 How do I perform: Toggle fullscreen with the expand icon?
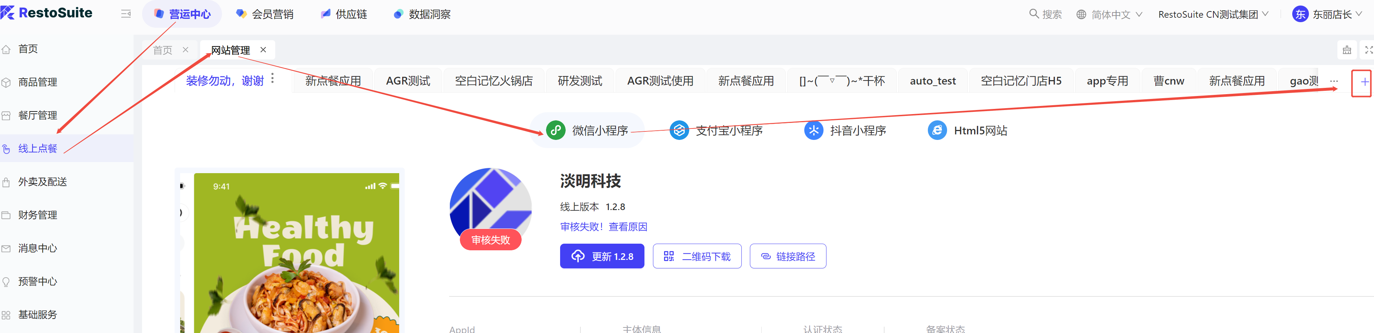point(1368,50)
